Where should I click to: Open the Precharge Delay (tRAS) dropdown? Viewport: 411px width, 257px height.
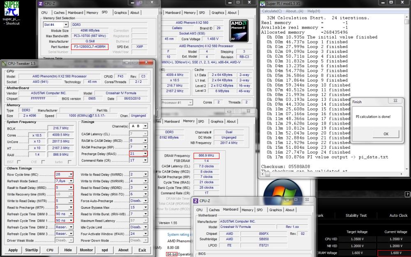[x=145, y=154]
